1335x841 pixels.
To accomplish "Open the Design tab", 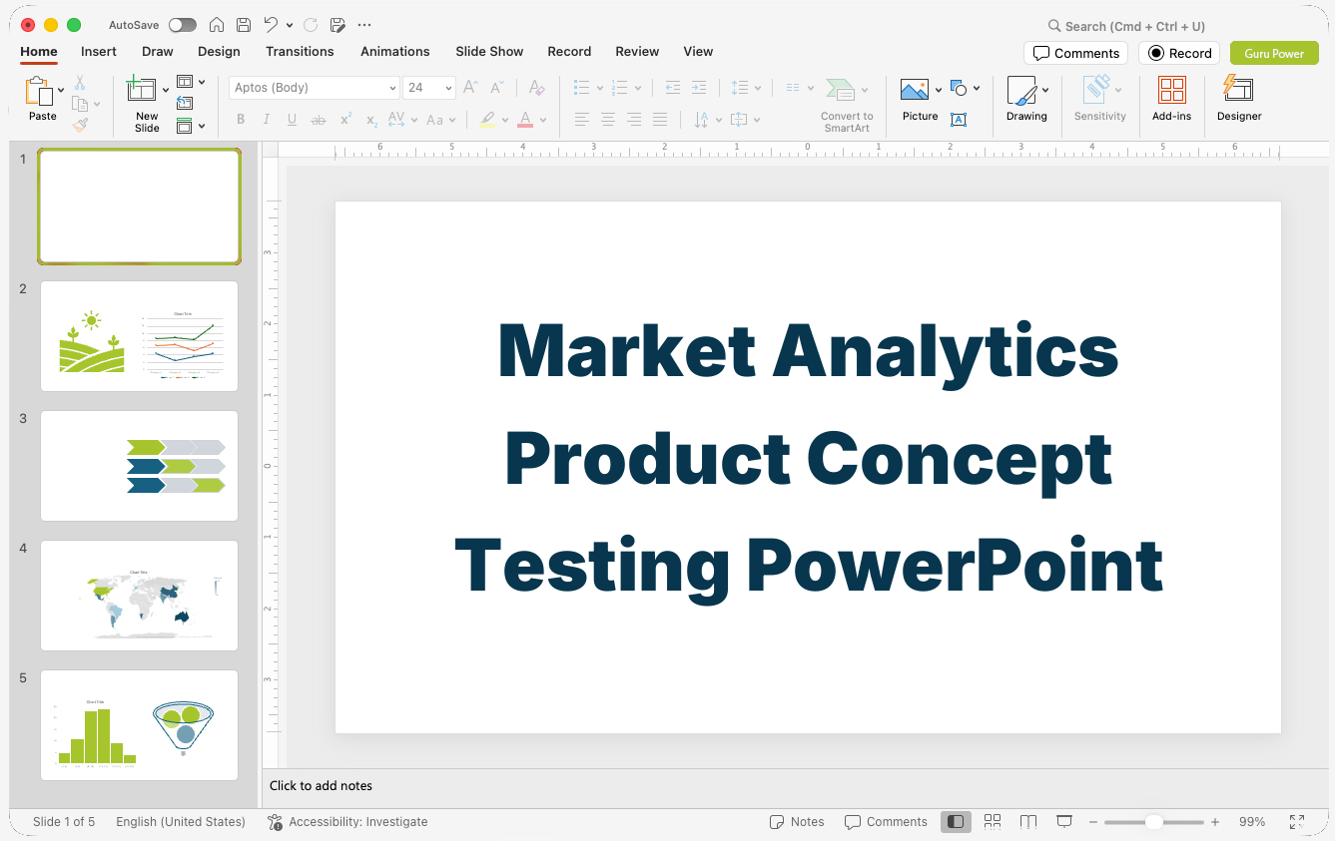I will tap(219, 51).
